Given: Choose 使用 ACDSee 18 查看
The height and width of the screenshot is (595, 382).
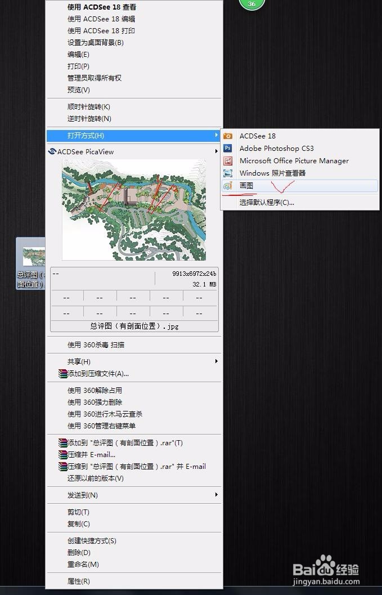Looking at the screenshot, I should (102, 7).
